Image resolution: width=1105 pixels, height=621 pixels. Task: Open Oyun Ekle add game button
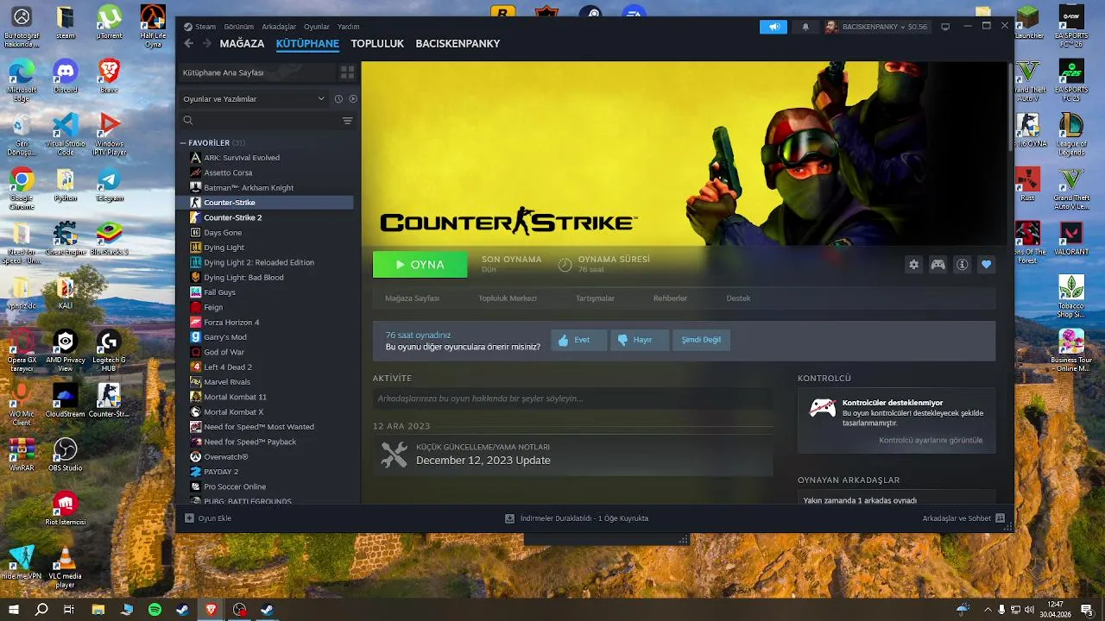tap(208, 518)
